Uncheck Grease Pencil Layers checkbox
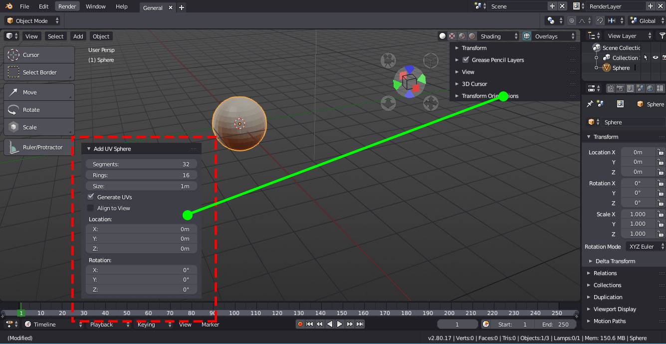The height and width of the screenshot is (344, 666). tap(466, 60)
